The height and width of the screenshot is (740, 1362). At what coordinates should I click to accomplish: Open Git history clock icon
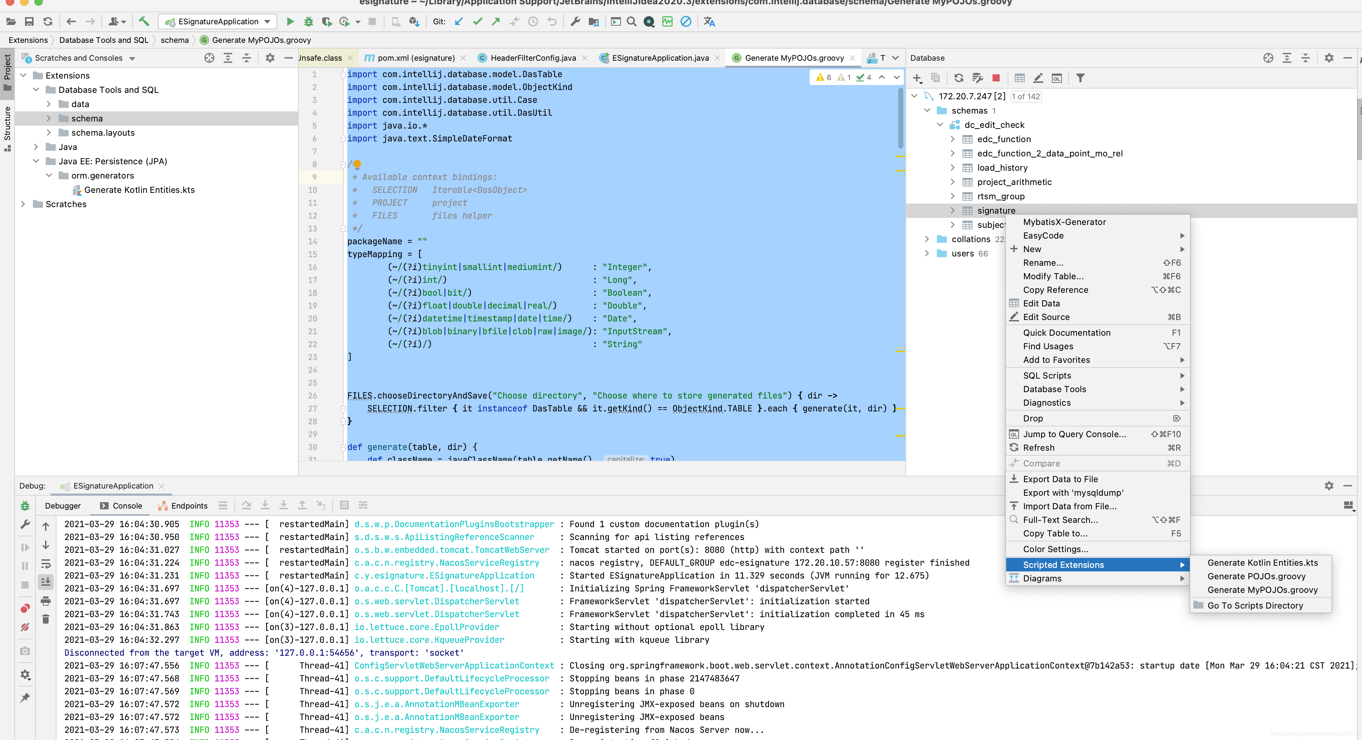[x=533, y=22]
